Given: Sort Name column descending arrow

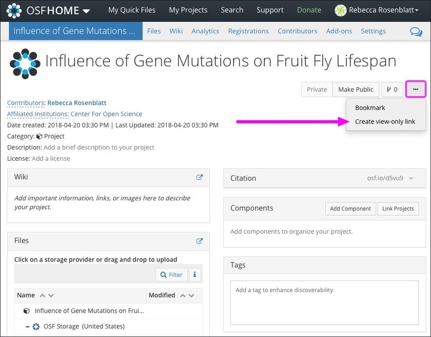Looking at the screenshot, I should (51, 296).
